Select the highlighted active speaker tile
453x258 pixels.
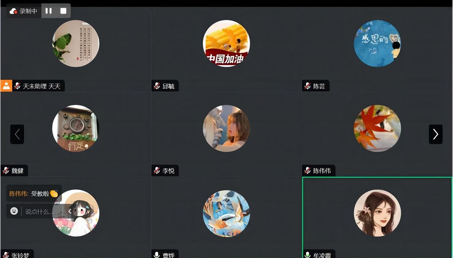coord(377,217)
